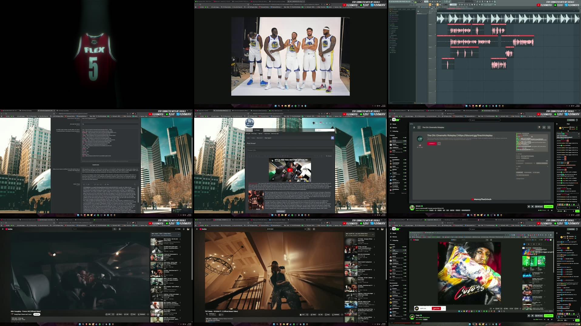
Task: Click the red CONNECT button on The Chi panel
Action: click(x=432, y=143)
